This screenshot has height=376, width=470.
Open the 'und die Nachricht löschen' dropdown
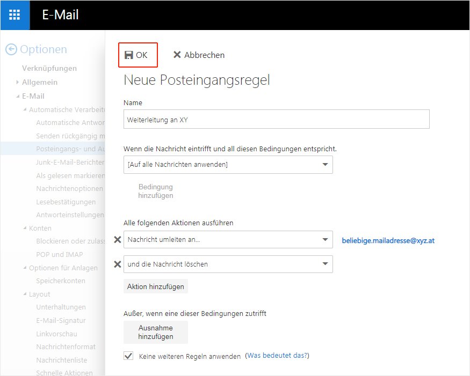click(228, 264)
